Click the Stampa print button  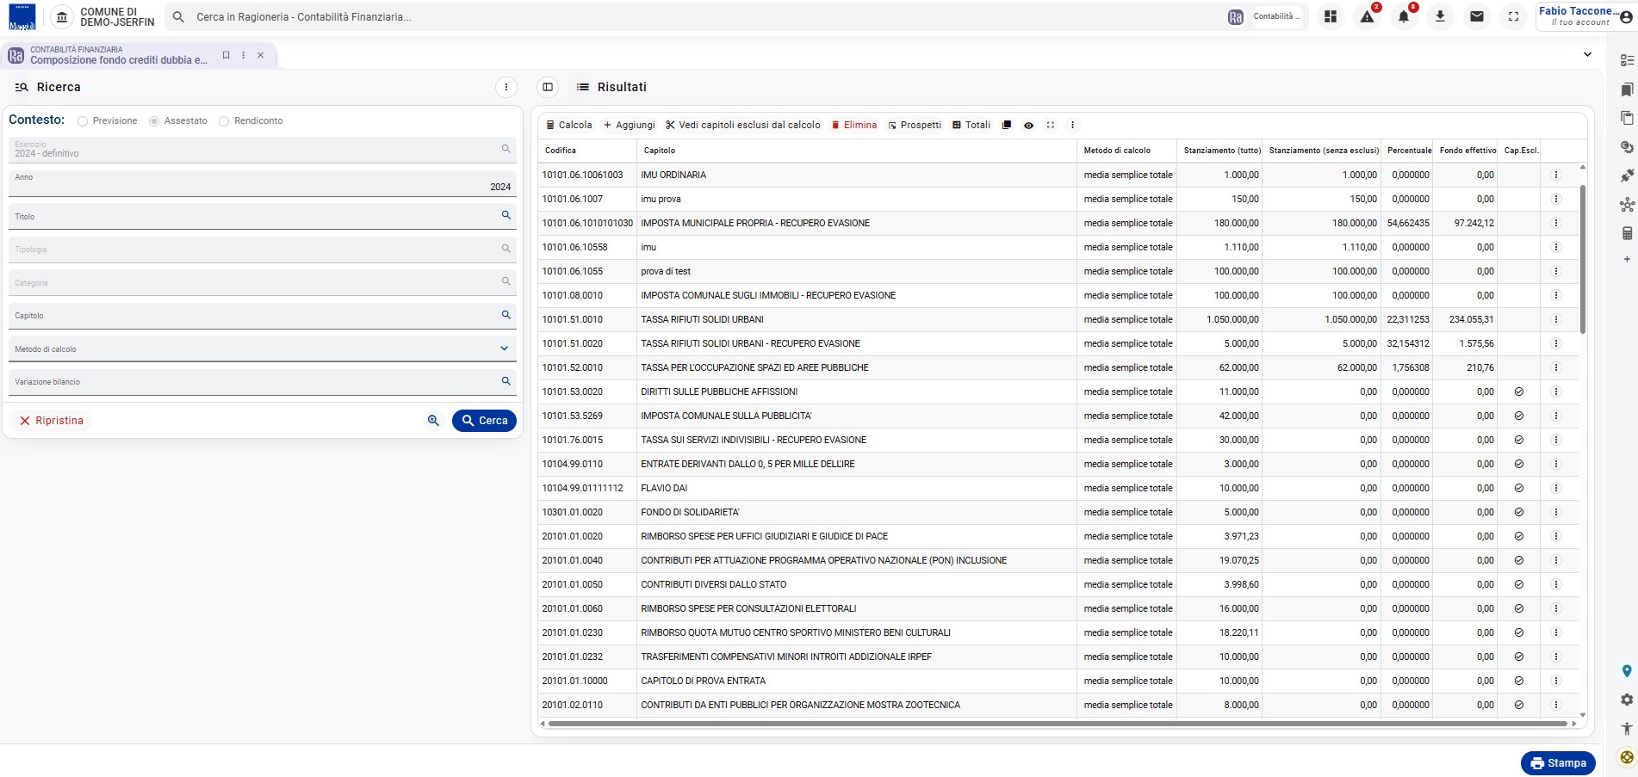[x=1558, y=763]
